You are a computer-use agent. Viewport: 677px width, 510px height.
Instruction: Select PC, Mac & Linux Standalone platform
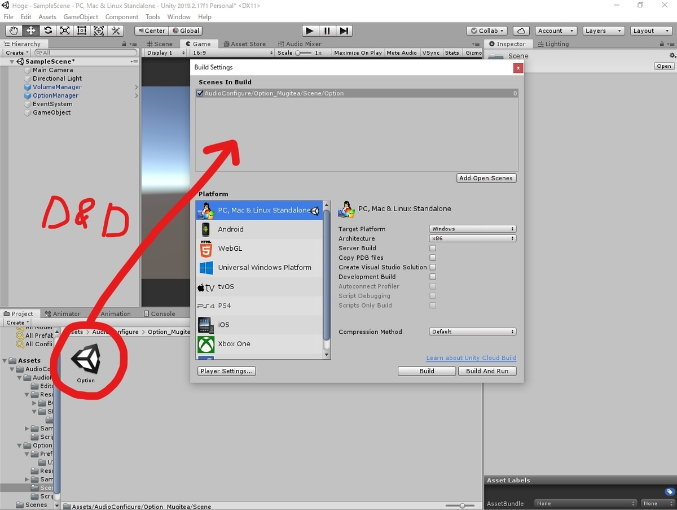pyautogui.click(x=260, y=210)
